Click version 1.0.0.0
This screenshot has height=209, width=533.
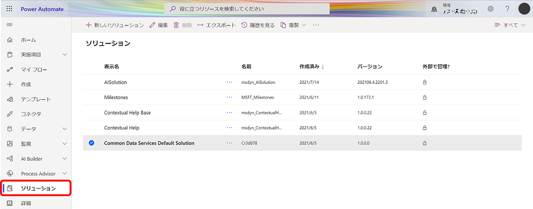(x=363, y=143)
